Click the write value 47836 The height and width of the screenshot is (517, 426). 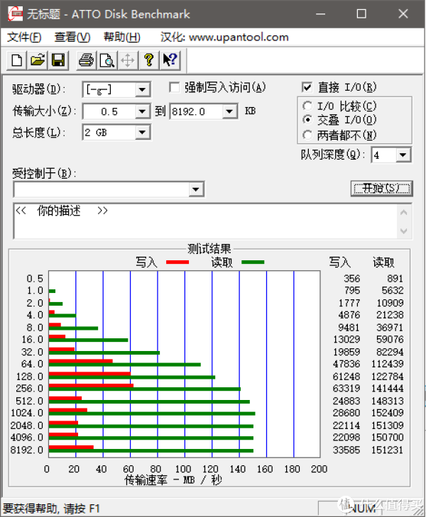[346, 364]
